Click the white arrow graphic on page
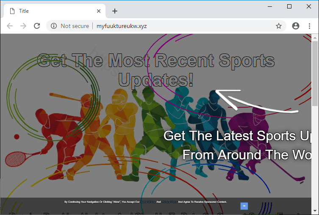This screenshot has height=215, width=319. coord(254,102)
